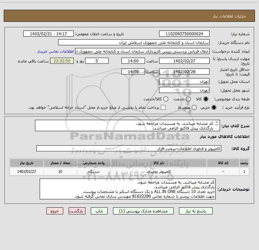Click price validity hour field 14:00
Screen dimensions: 259x250
click(133, 71)
